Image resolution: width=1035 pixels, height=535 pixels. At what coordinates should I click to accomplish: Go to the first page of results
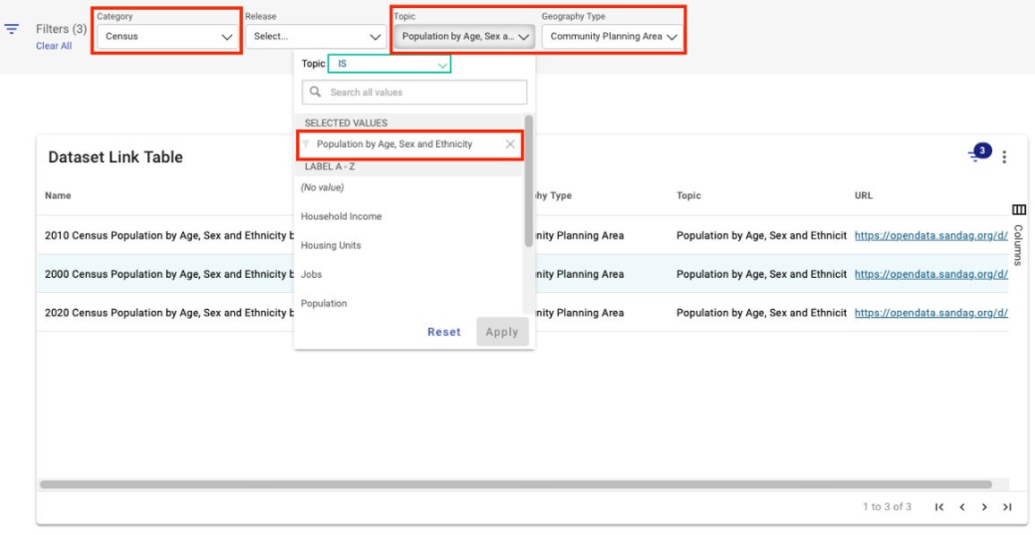pos(939,507)
